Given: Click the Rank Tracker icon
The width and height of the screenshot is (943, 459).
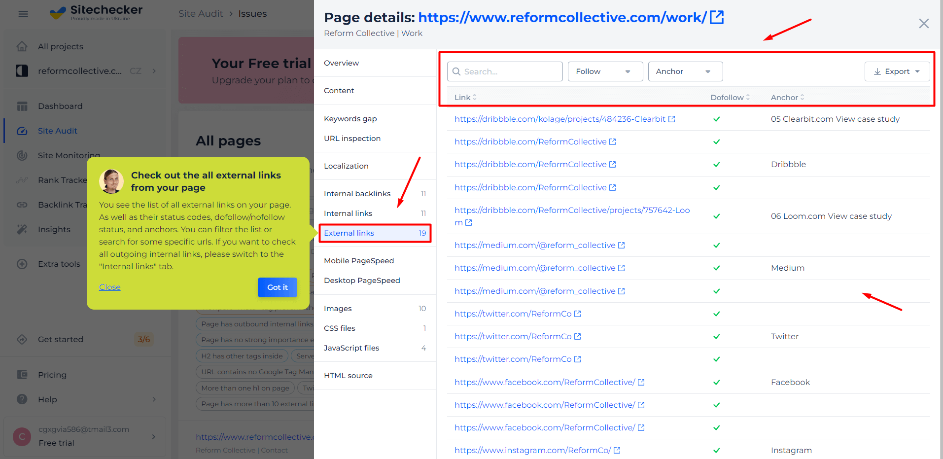Looking at the screenshot, I should click(x=22, y=180).
